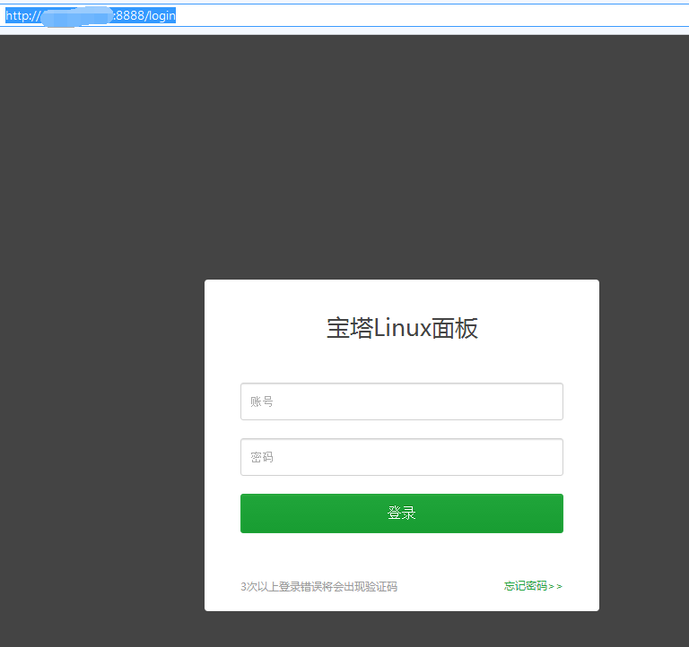The height and width of the screenshot is (647, 689).
Task: Focus the 账号 account input field
Action: [402, 401]
